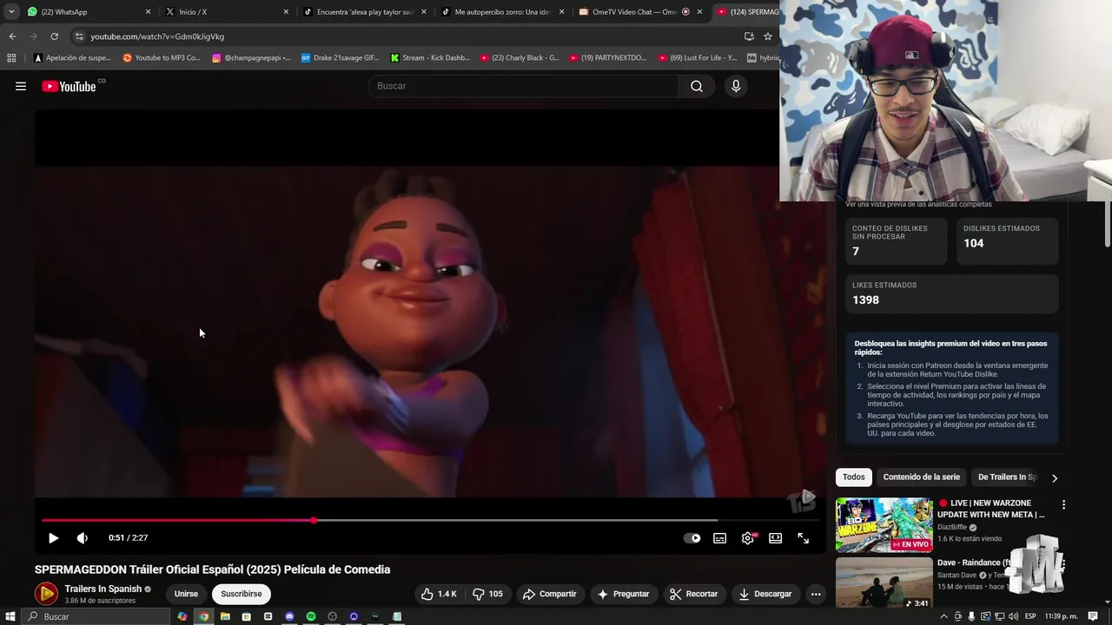
Task: Toggle subtitles in the player
Action: [x=720, y=538]
